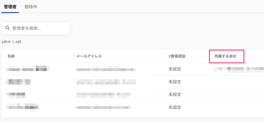Click the メールアドレス column header
The height and width of the screenshot is (124, 264).
[89, 56]
